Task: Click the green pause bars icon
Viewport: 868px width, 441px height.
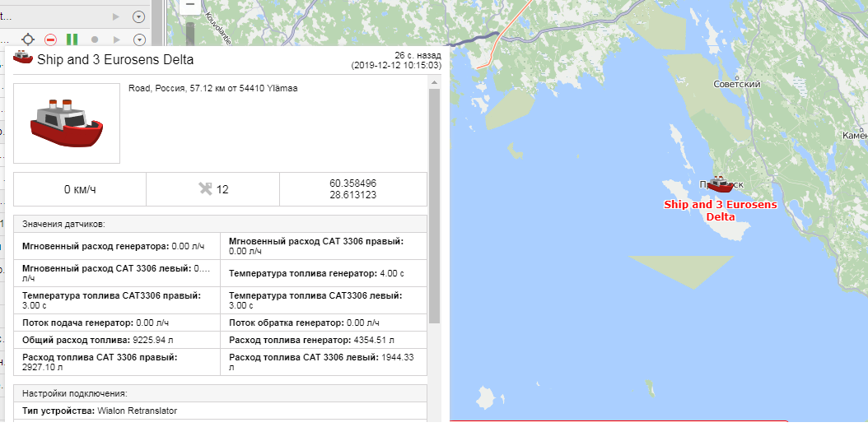Action: [x=72, y=39]
